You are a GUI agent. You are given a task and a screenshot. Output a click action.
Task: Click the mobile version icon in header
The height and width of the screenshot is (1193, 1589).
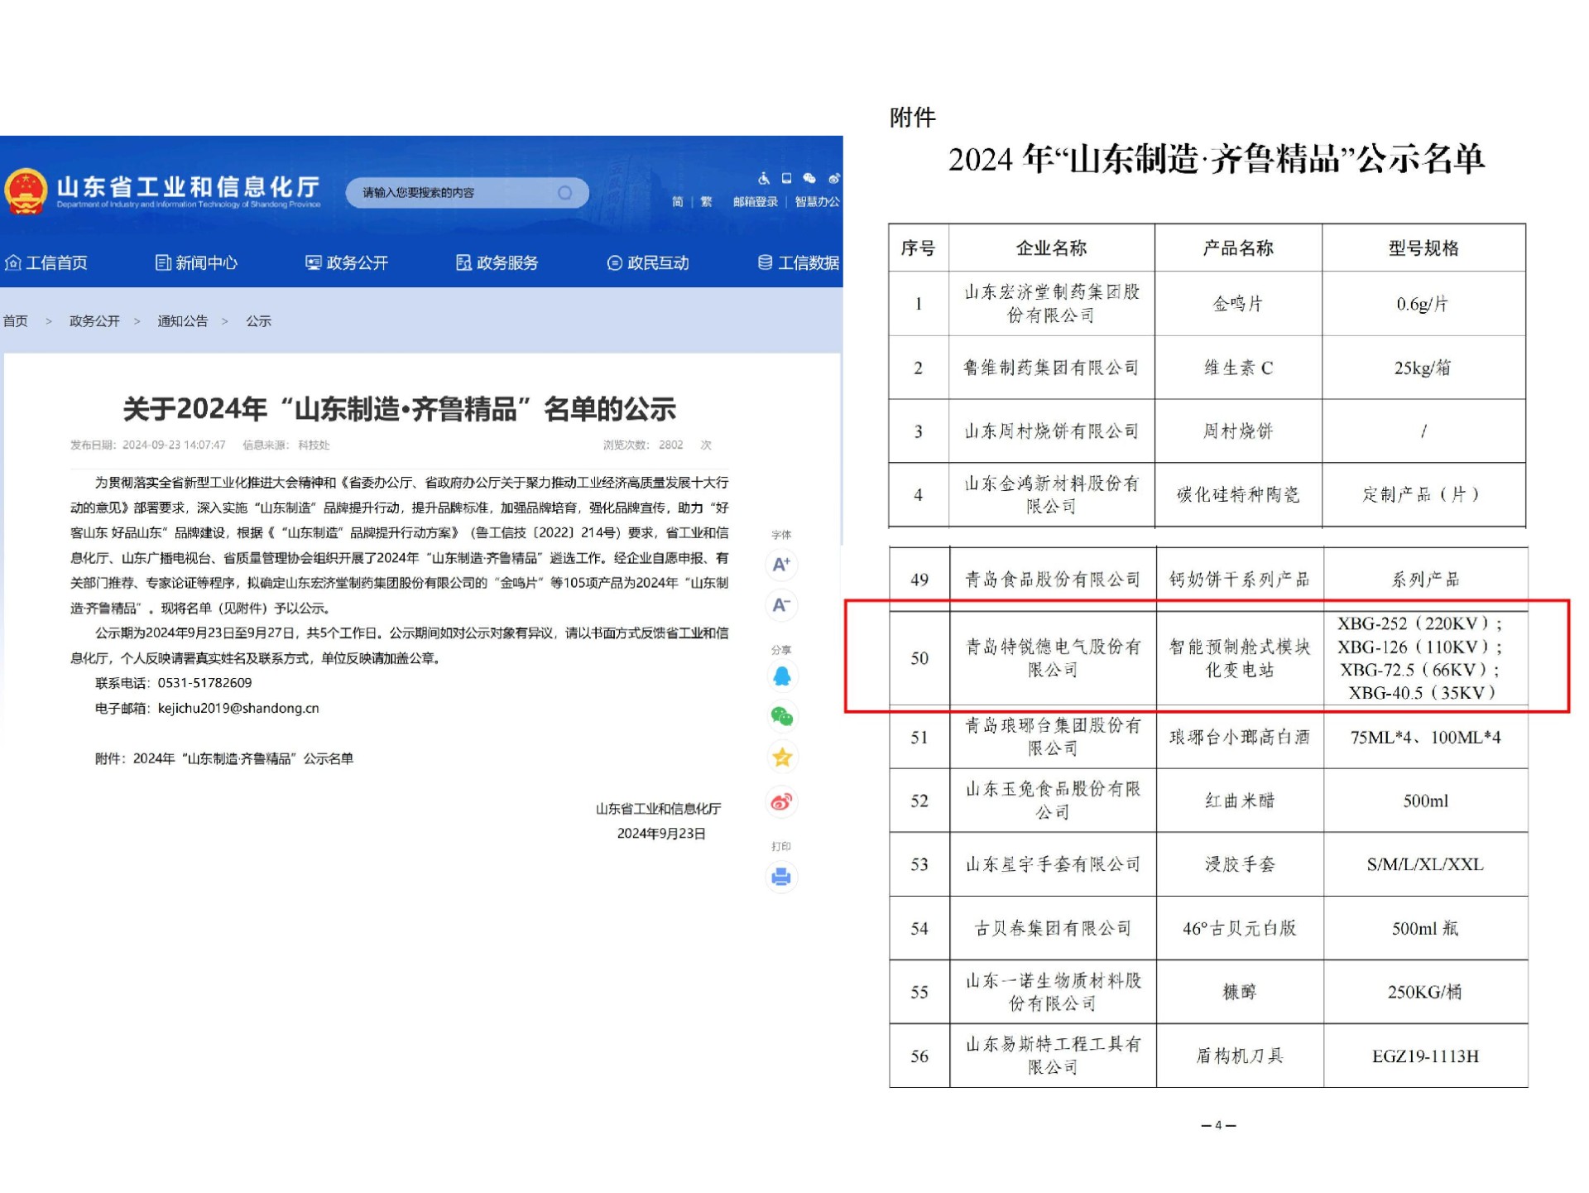[x=786, y=178]
